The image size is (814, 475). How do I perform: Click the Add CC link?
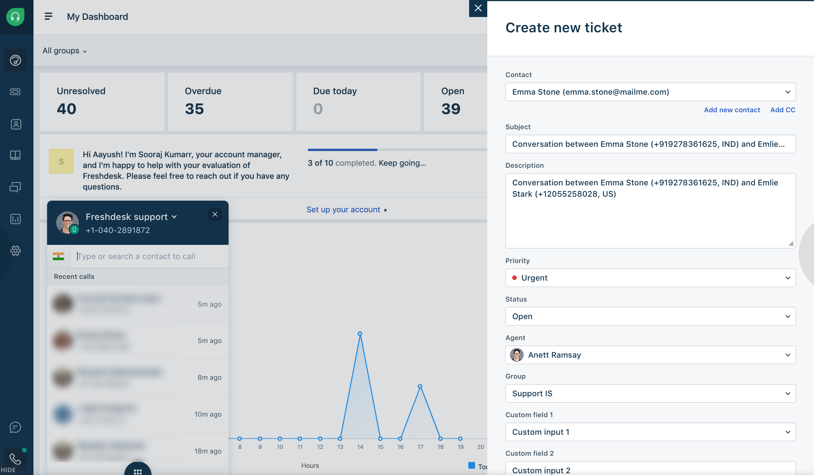(x=782, y=110)
